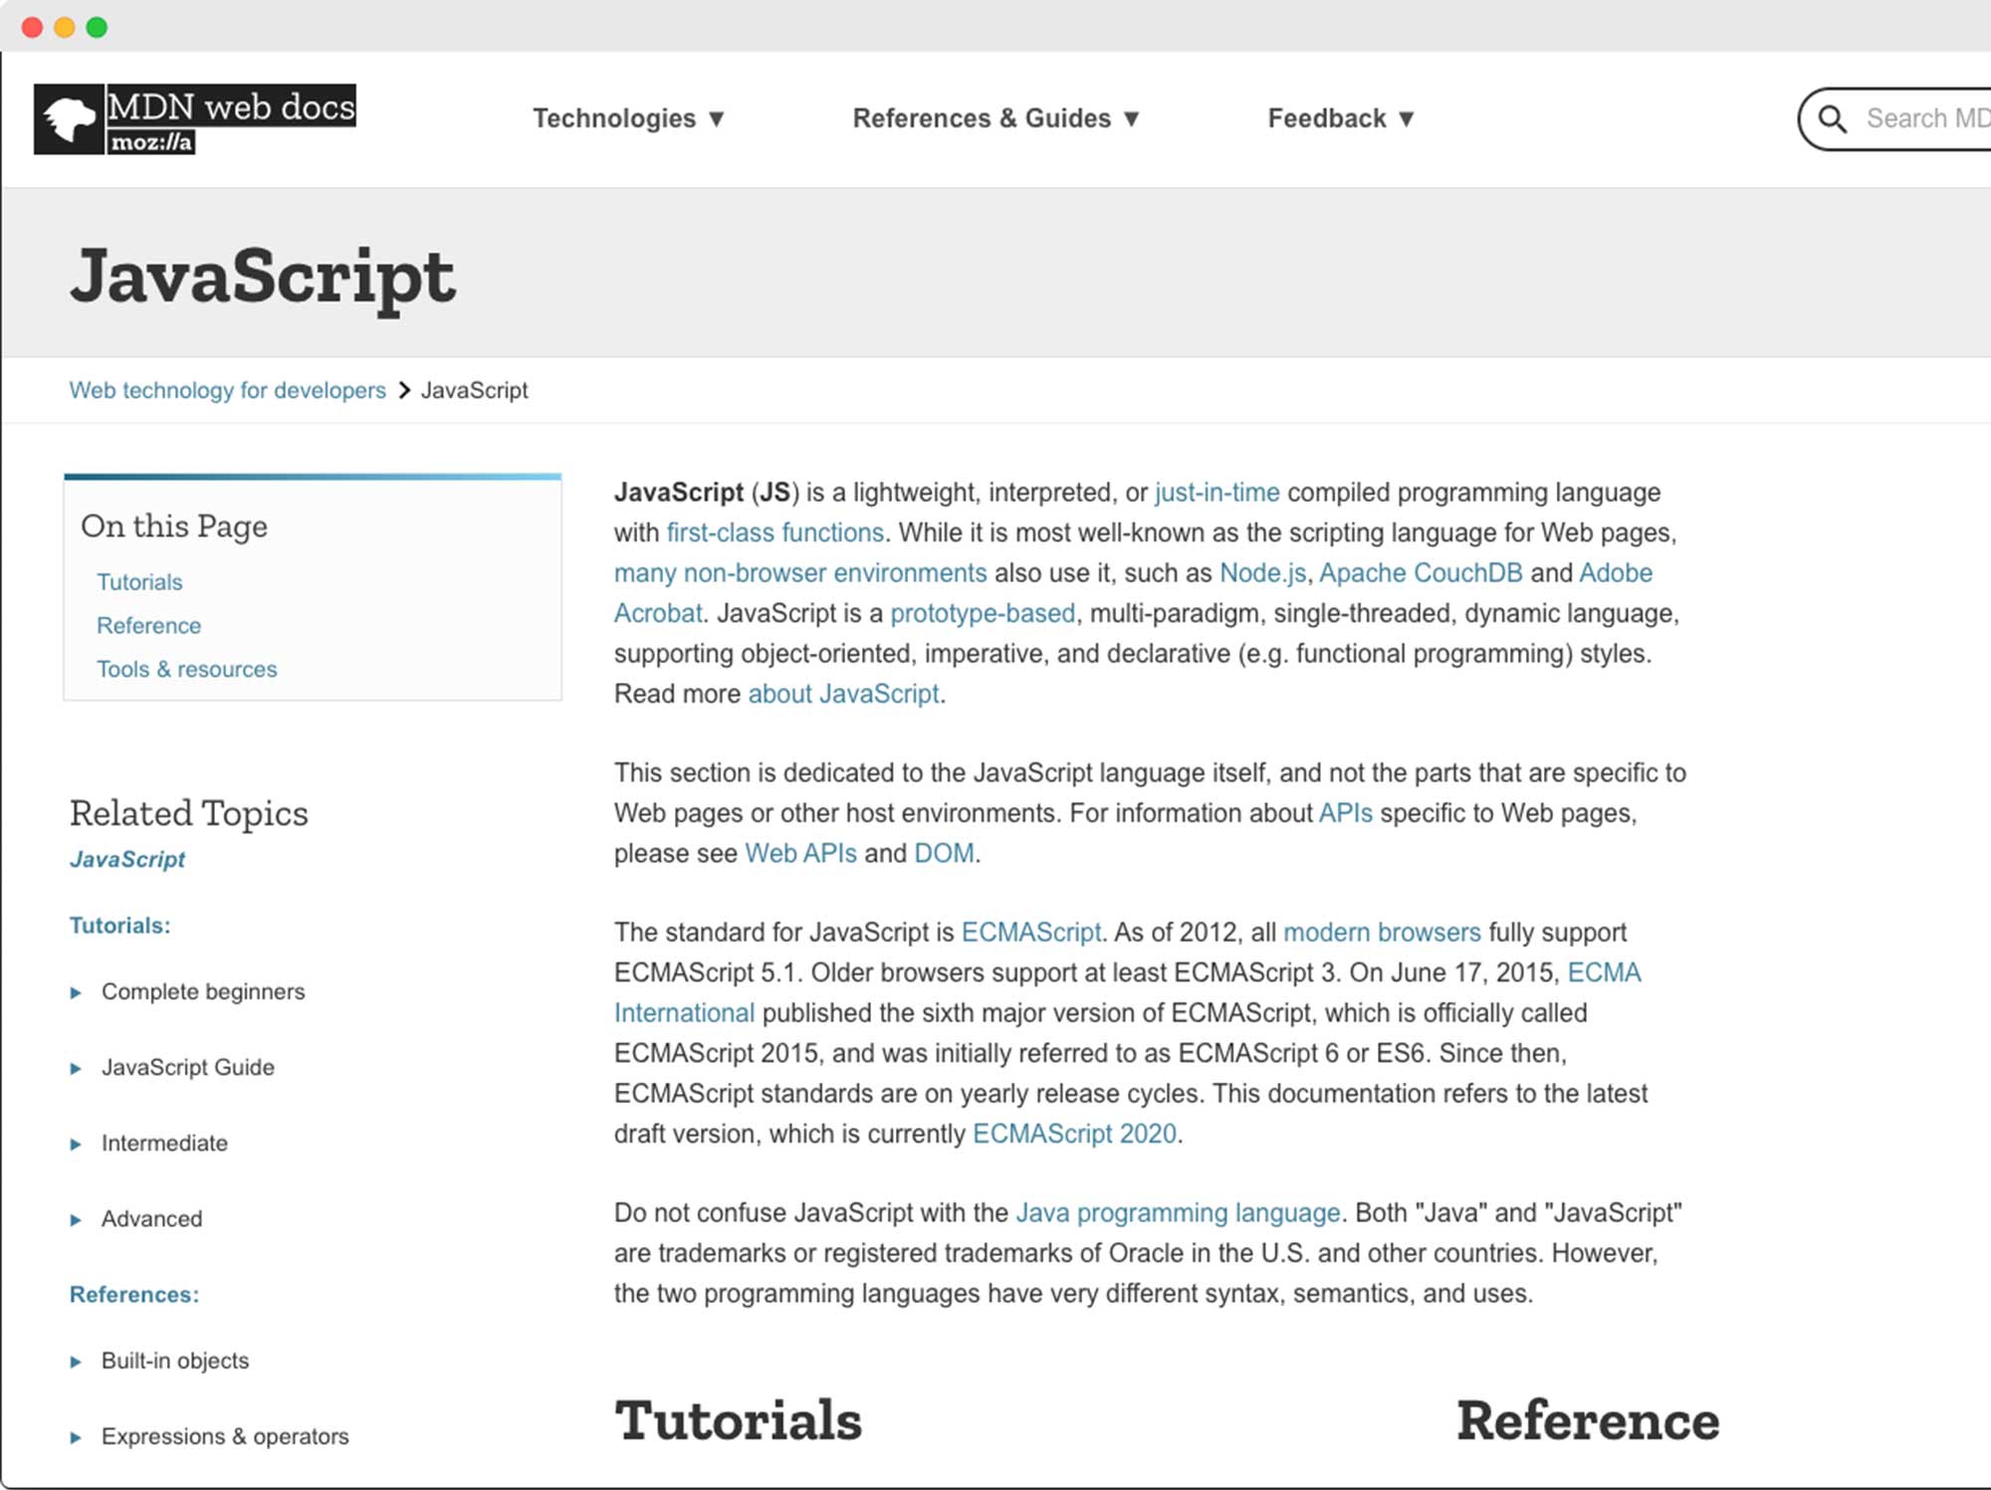Open the italic JavaScript related topic link
Screen dimensions: 1991x1490
(x=127, y=859)
